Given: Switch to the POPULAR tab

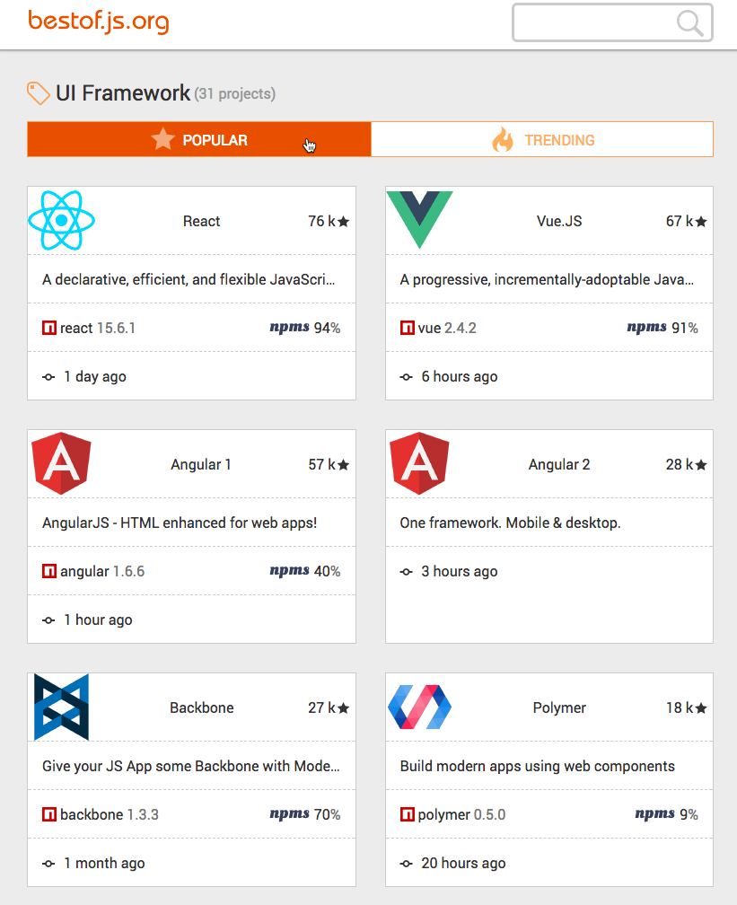Looking at the screenshot, I should 199,139.
